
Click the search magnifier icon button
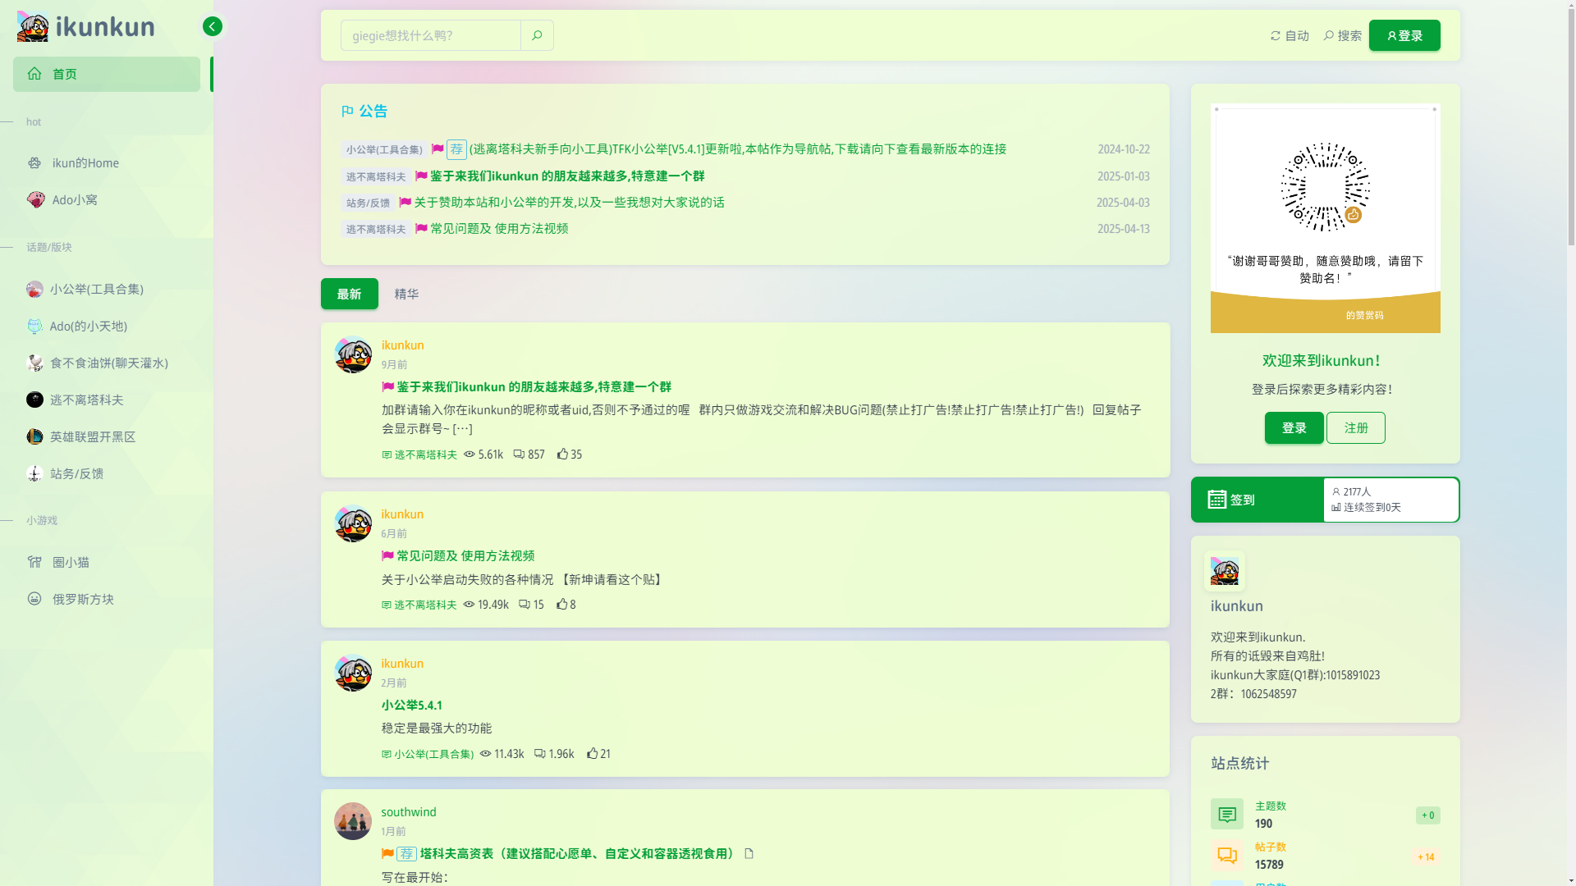coord(537,35)
